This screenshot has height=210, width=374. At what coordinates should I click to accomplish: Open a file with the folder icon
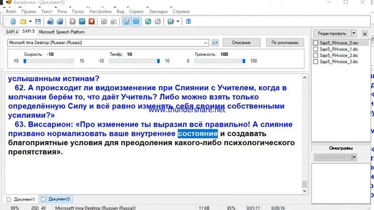(23, 22)
